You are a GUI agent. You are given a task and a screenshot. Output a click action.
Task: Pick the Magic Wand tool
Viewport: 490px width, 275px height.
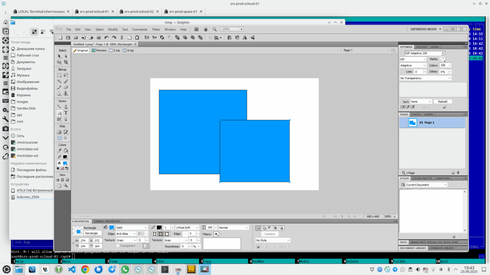click(x=59, y=81)
